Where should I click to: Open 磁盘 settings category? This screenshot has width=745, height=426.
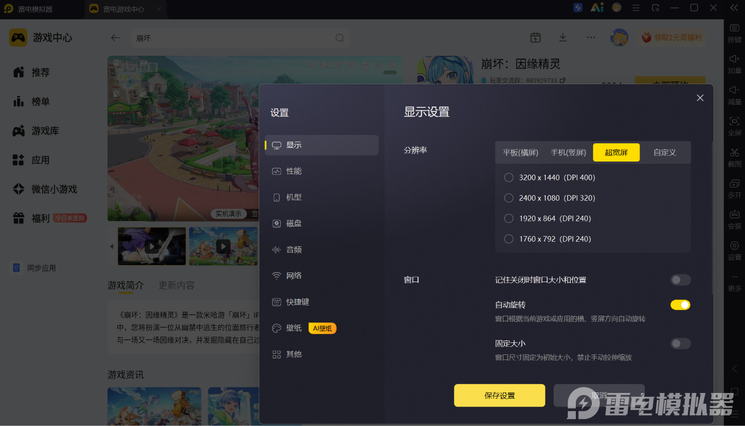[322, 224]
